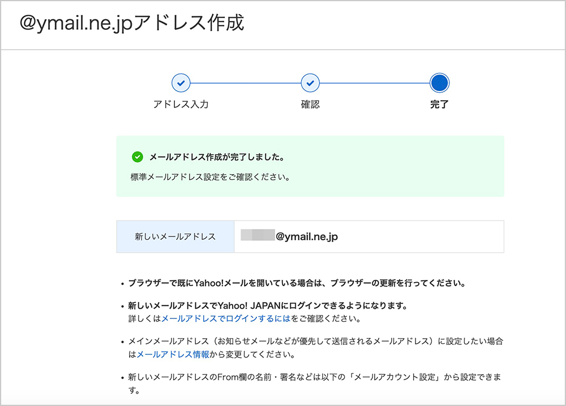Image resolution: width=566 pixels, height=406 pixels.
Task: Click the Yahoo! JAPANにログイン bullet text
Action: (x=268, y=306)
